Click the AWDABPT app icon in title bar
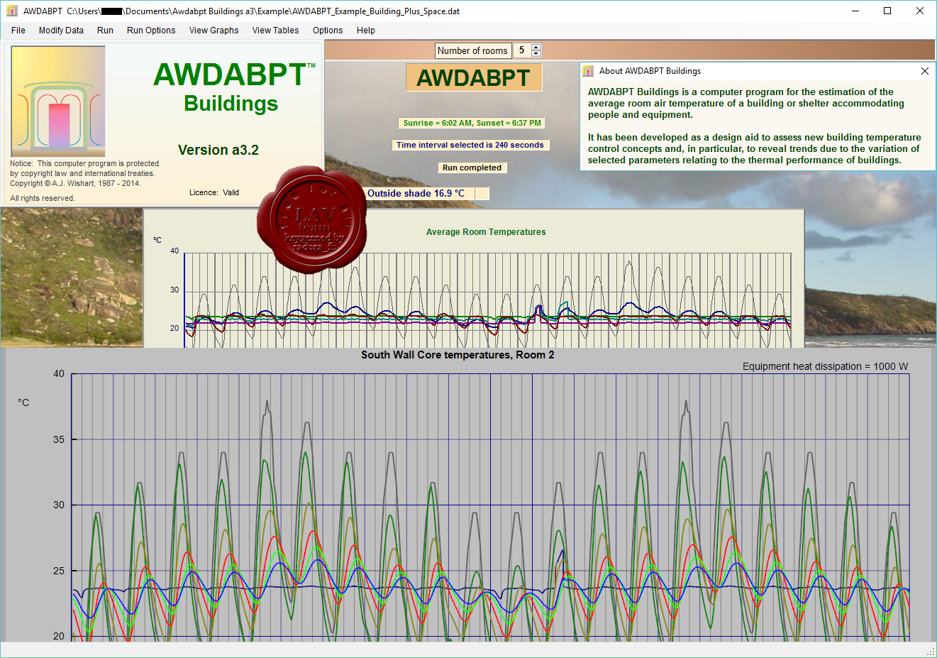The height and width of the screenshot is (658, 937). click(12, 11)
